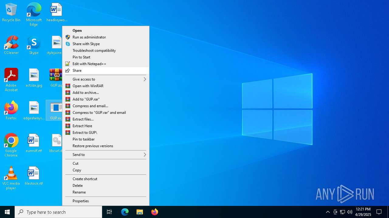Open the Recycle Bin desktop icon

tap(11, 13)
